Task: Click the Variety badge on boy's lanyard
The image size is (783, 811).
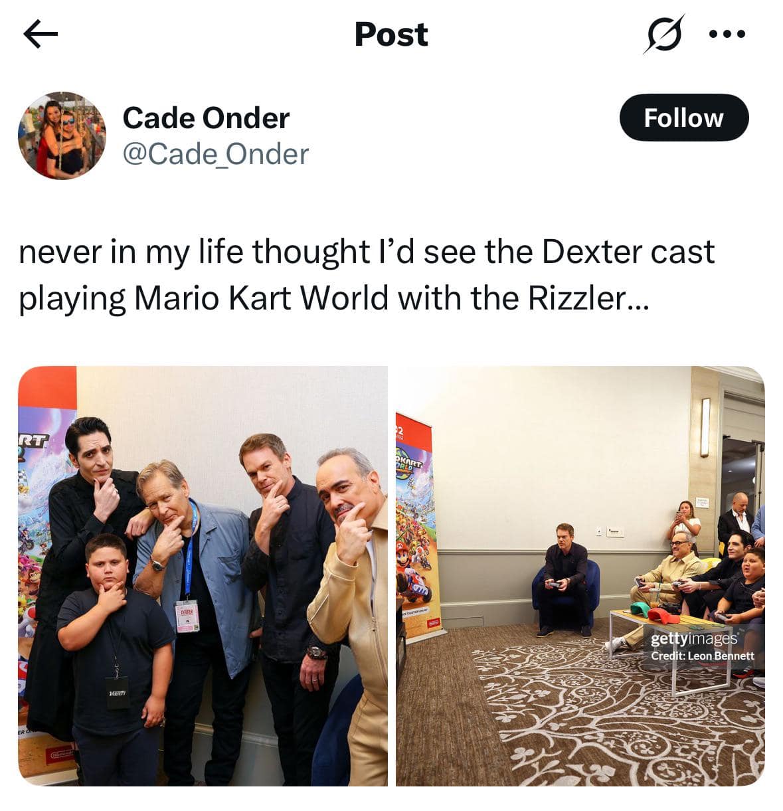Action: click(118, 693)
